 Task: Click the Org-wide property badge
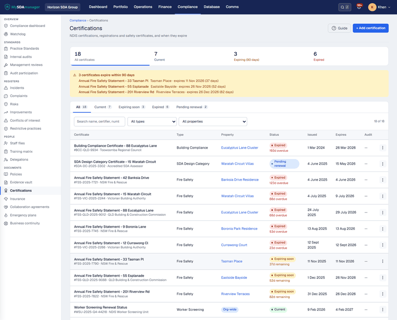230,309
